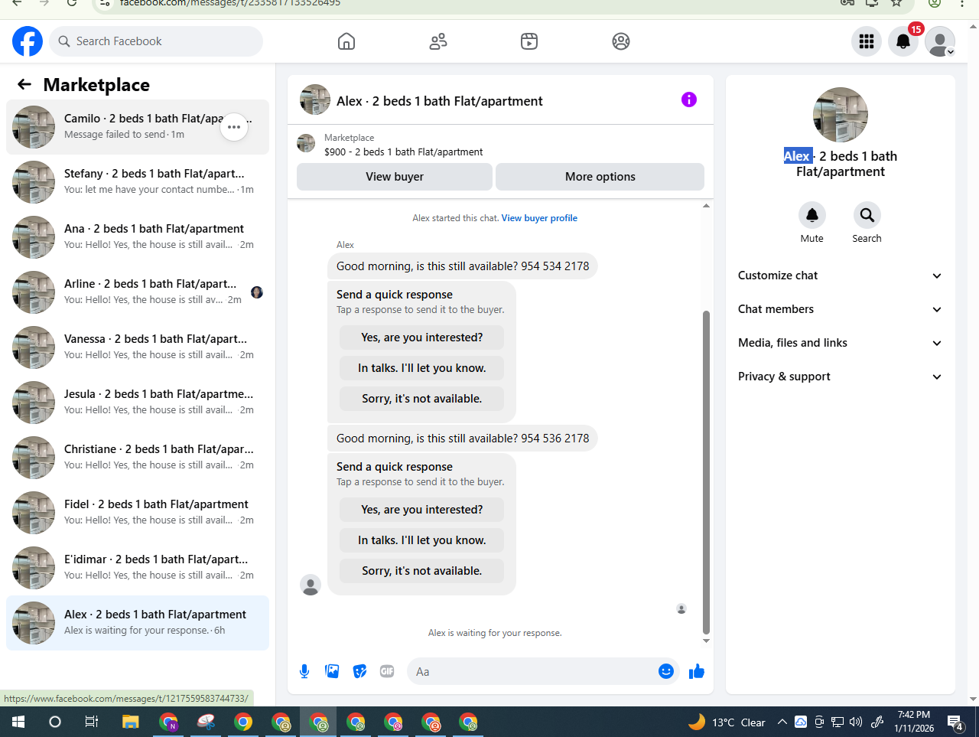Click the Cortana search circle
The width and height of the screenshot is (979, 737).
tap(55, 722)
